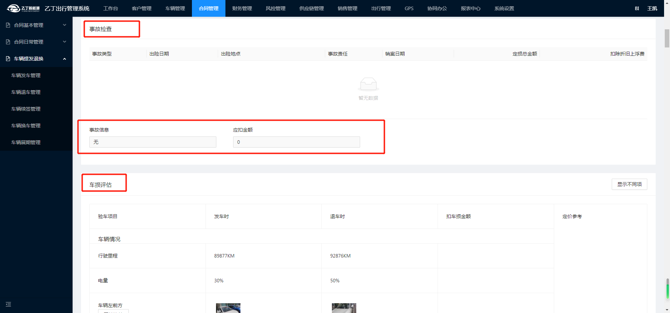Click the 定损总金额 column header
The width and height of the screenshot is (670, 313).
525,54
